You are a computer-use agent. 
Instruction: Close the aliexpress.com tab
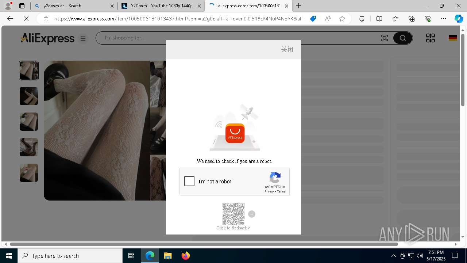pos(286,6)
